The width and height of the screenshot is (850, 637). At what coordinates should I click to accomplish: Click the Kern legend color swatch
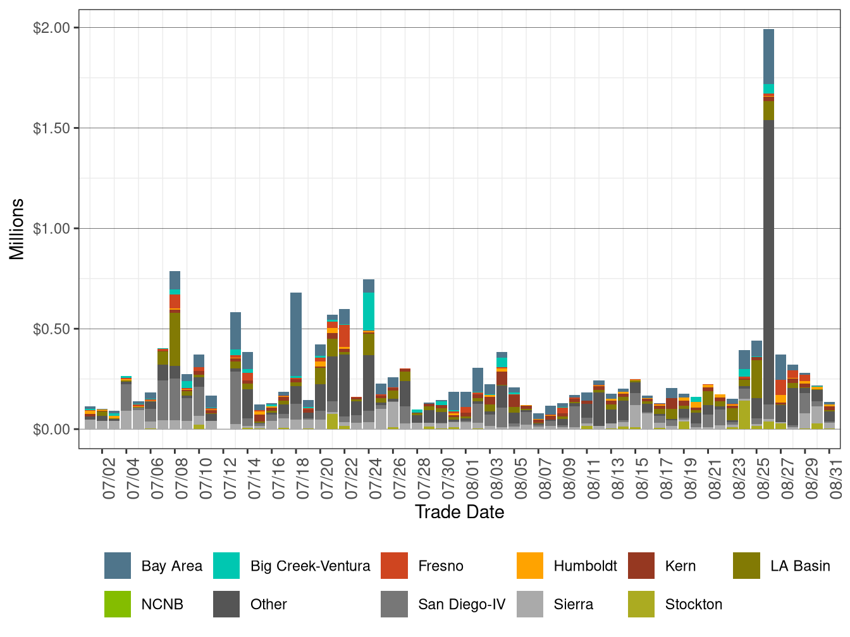pyautogui.click(x=641, y=566)
